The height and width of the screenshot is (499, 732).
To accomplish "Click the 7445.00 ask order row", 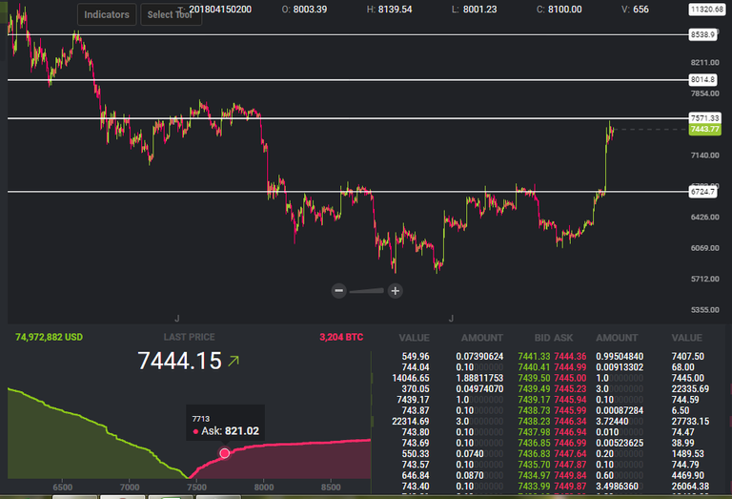I will point(632,378).
